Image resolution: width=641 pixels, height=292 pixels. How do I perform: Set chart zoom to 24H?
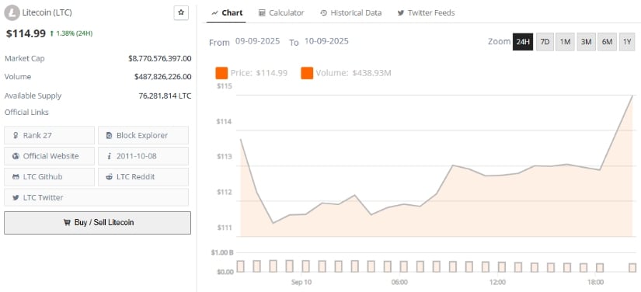(x=523, y=42)
